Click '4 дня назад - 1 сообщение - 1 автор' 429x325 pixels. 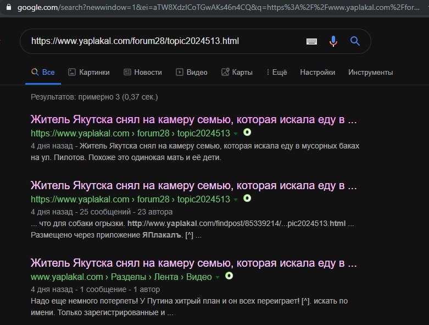pos(95,289)
